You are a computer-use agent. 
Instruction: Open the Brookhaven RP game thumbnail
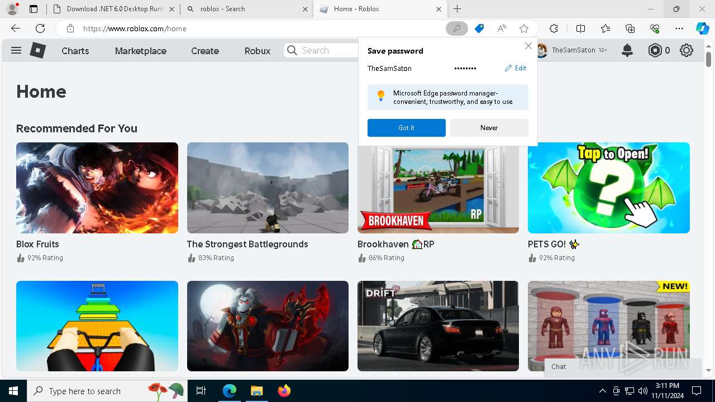[438, 190]
